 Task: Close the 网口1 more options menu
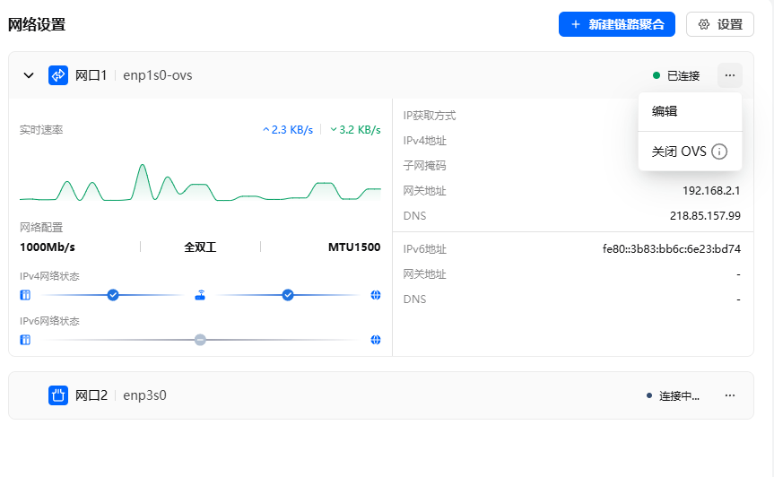[x=730, y=75]
